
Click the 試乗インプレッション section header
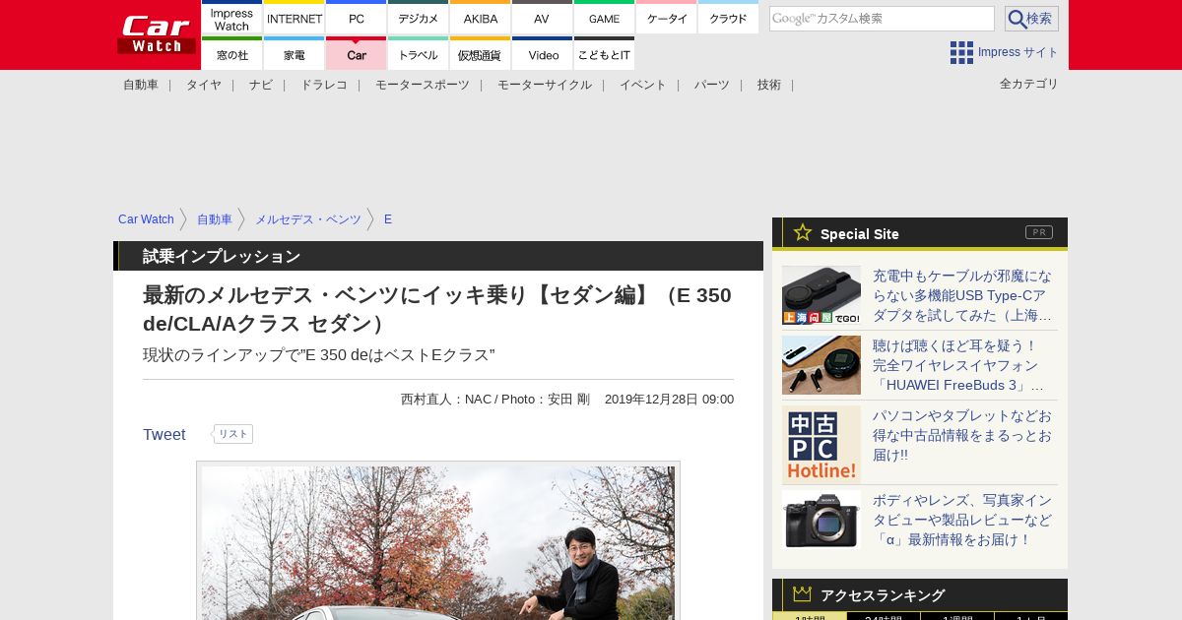[438, 256]
